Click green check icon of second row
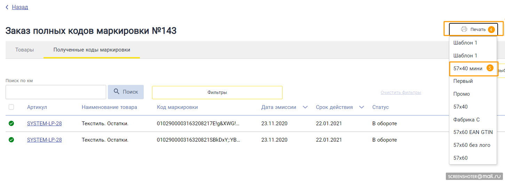The image size is (505, 182). point(11,140)
